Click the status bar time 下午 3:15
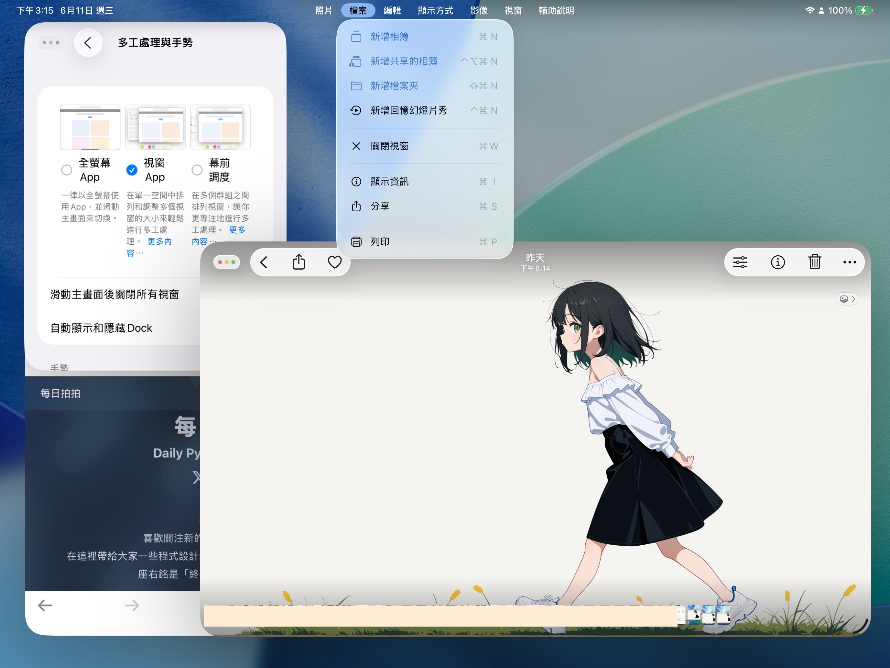Screen dimensions: 890x668 click(x=35, y=10)
